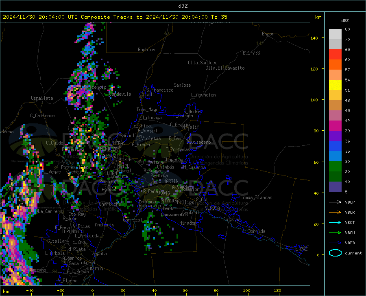Click the 100 km tick on right axis
Screen dimensions: 366x296
pos(314,100)
